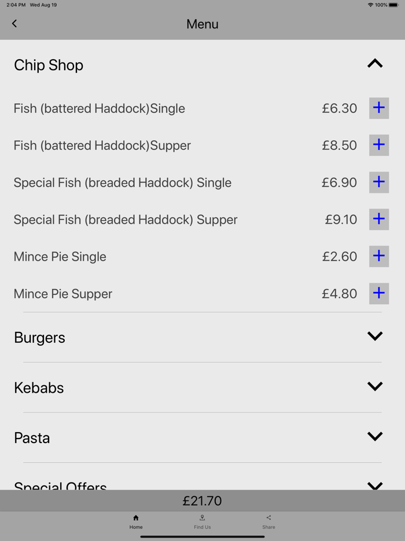Select the Mince Pie Supper item name
The height and width of the screenshot is (541, 405).
tap(63, 294)
